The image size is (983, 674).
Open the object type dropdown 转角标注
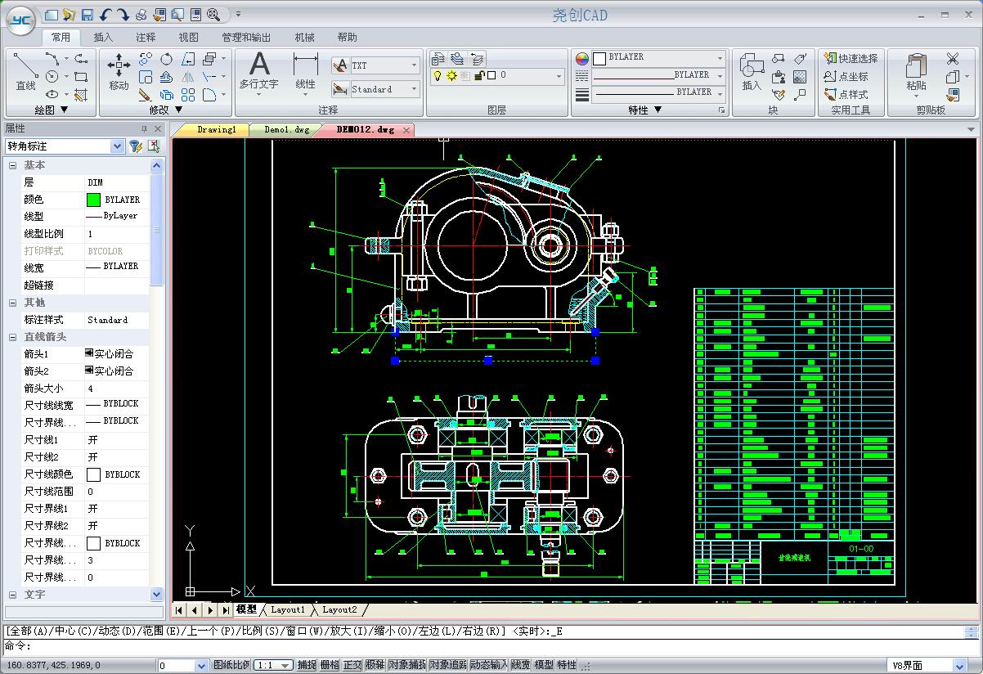pyautogui.click(x=117, y=146)
